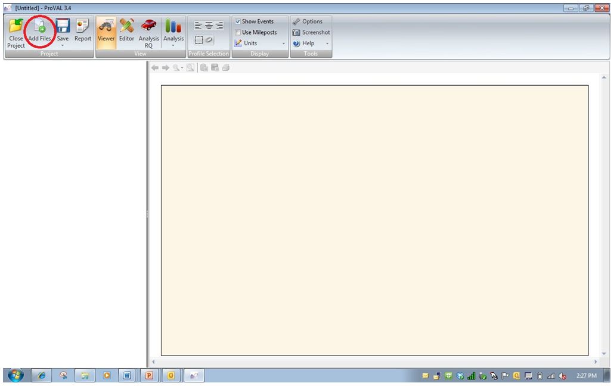This screenshot has width=614, height=386.
Task: Open chart zoom magnifier dropdown arrow
Action: [x=182, y=68]
